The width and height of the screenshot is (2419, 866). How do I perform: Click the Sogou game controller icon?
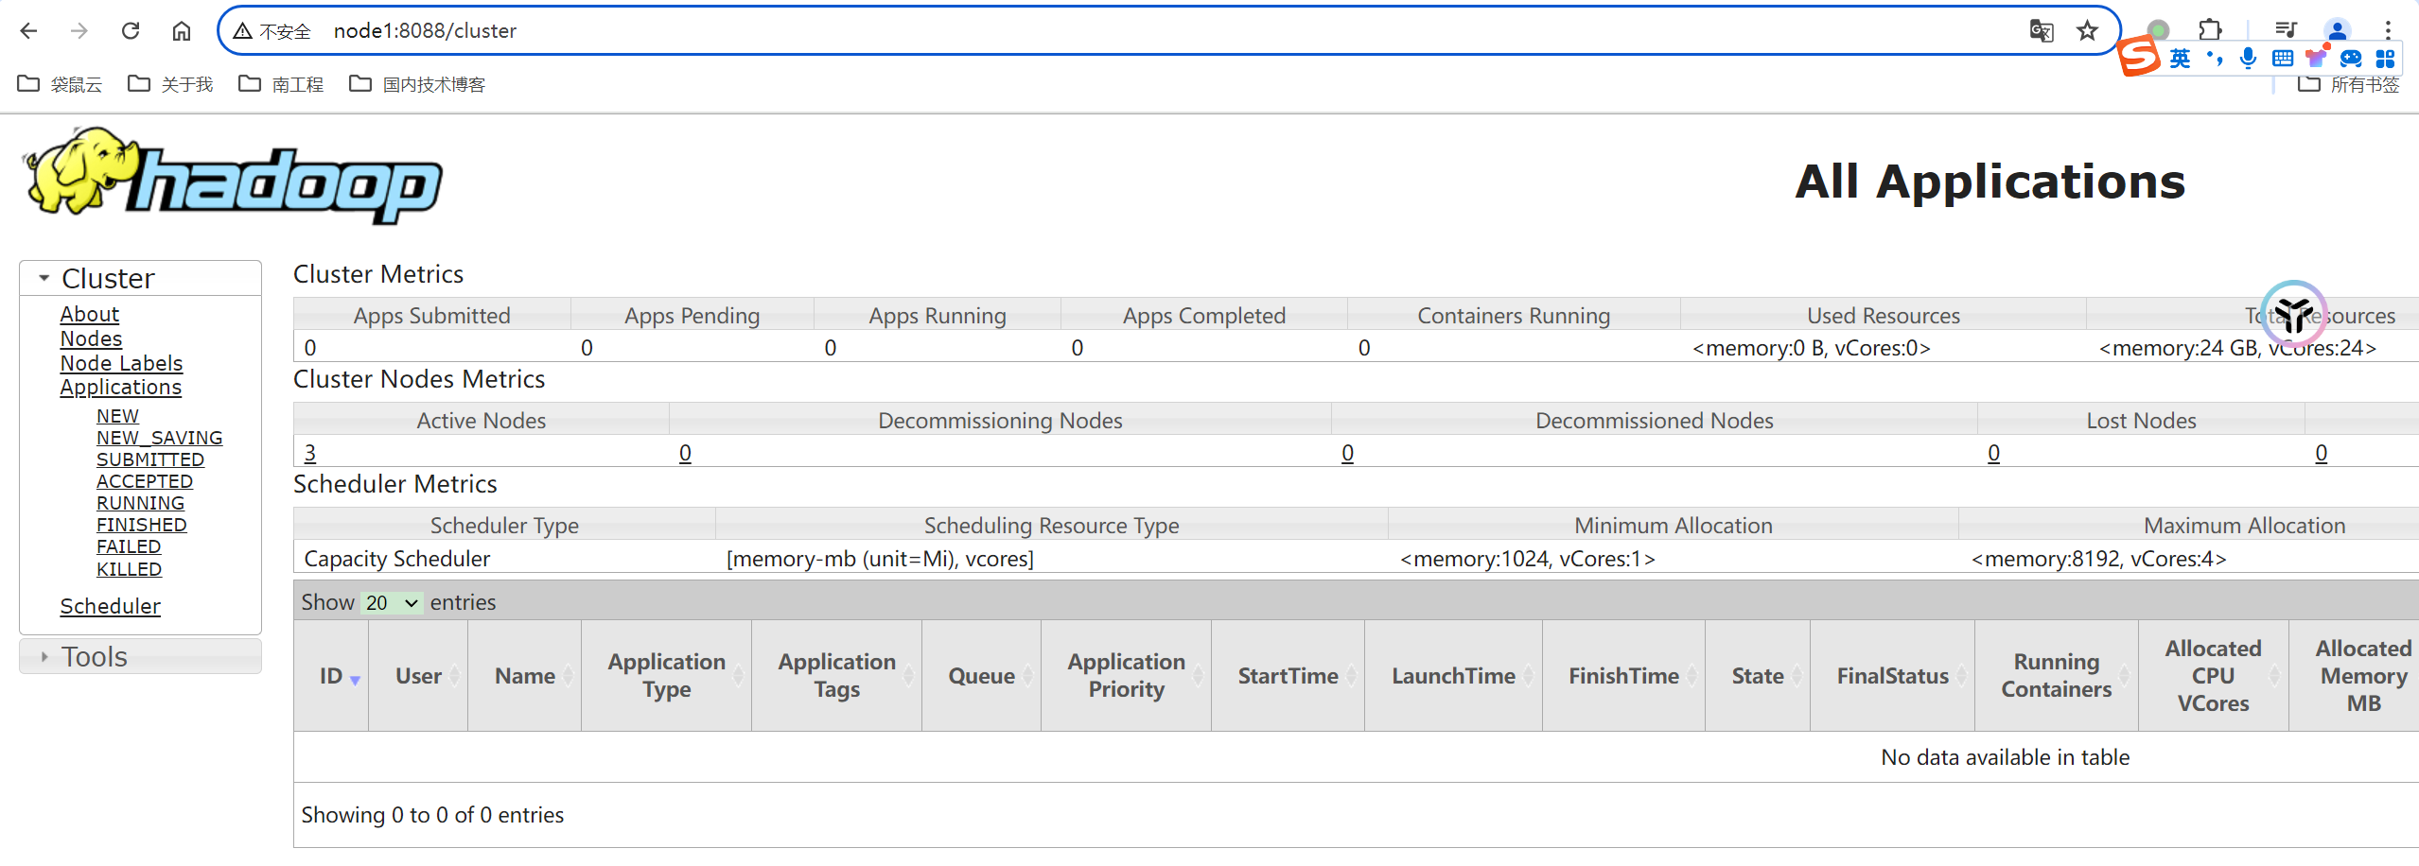click(x=2351, y=59)
